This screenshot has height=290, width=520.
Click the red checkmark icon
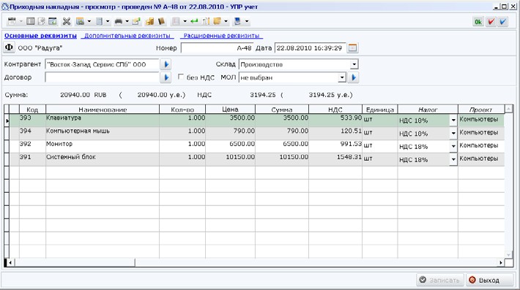(491, 22)
